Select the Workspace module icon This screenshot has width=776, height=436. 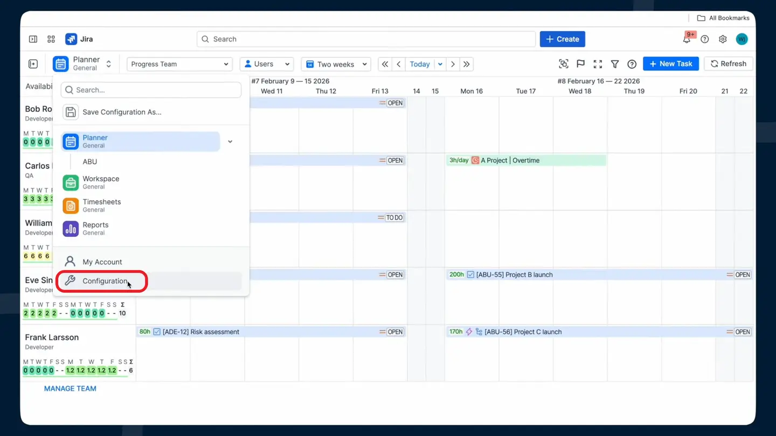(71, 182)
